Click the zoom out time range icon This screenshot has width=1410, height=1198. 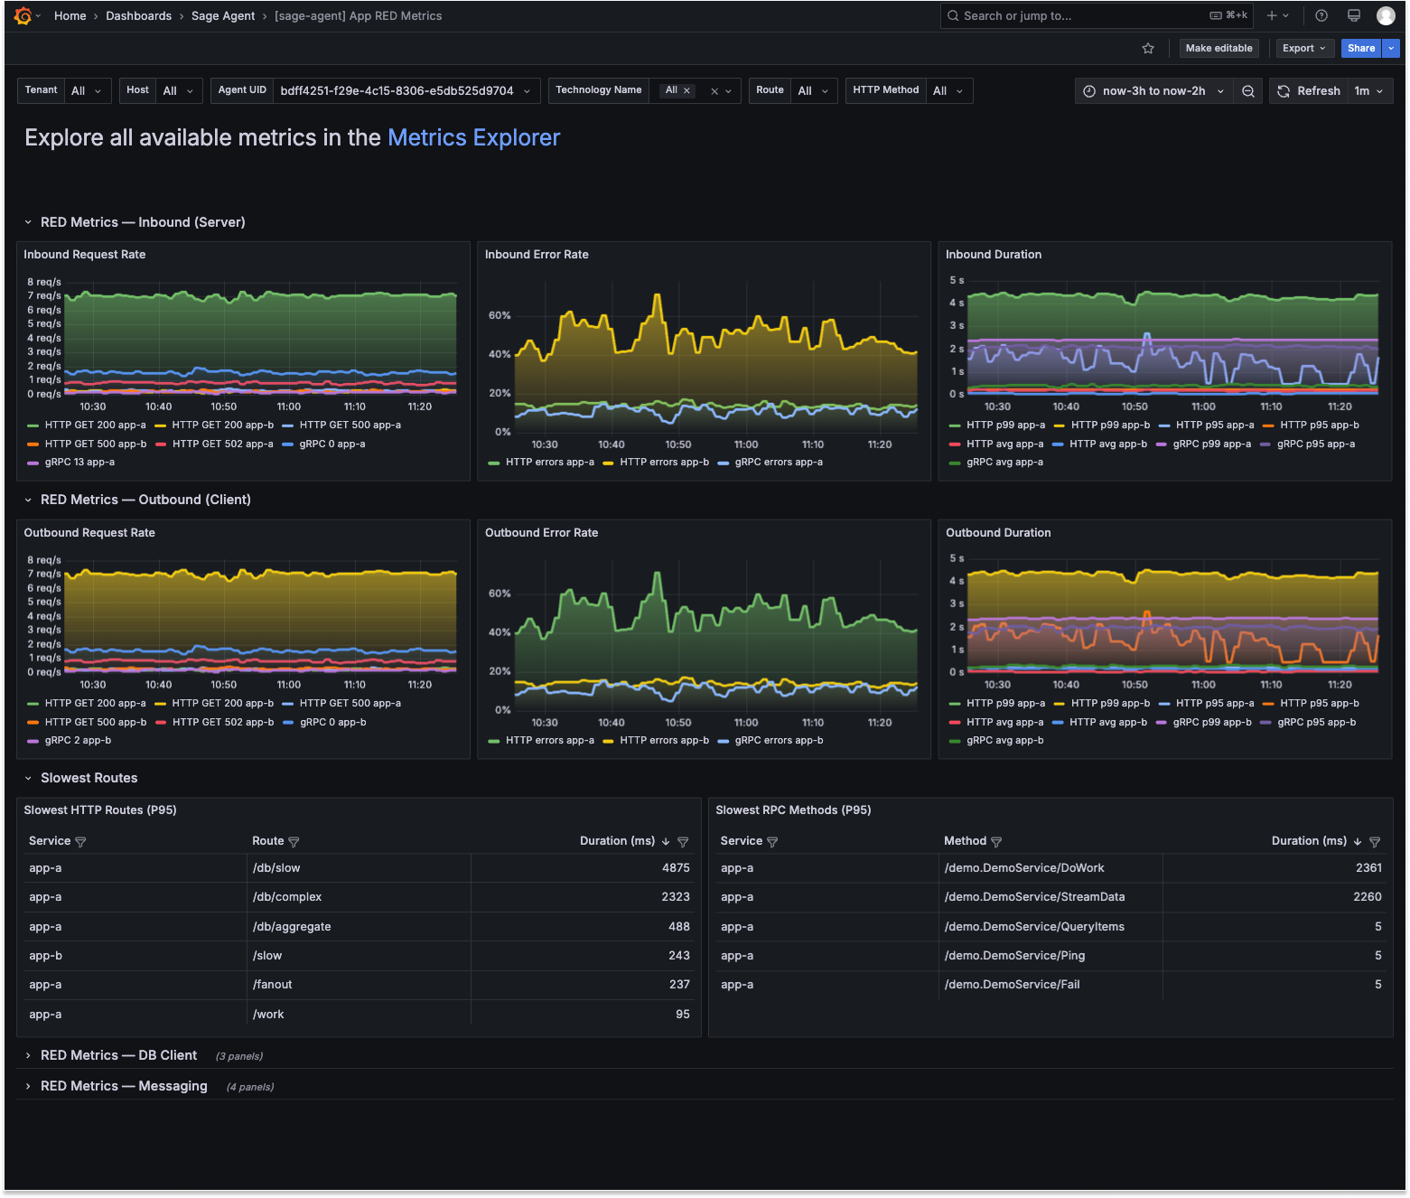(1247, 91)
